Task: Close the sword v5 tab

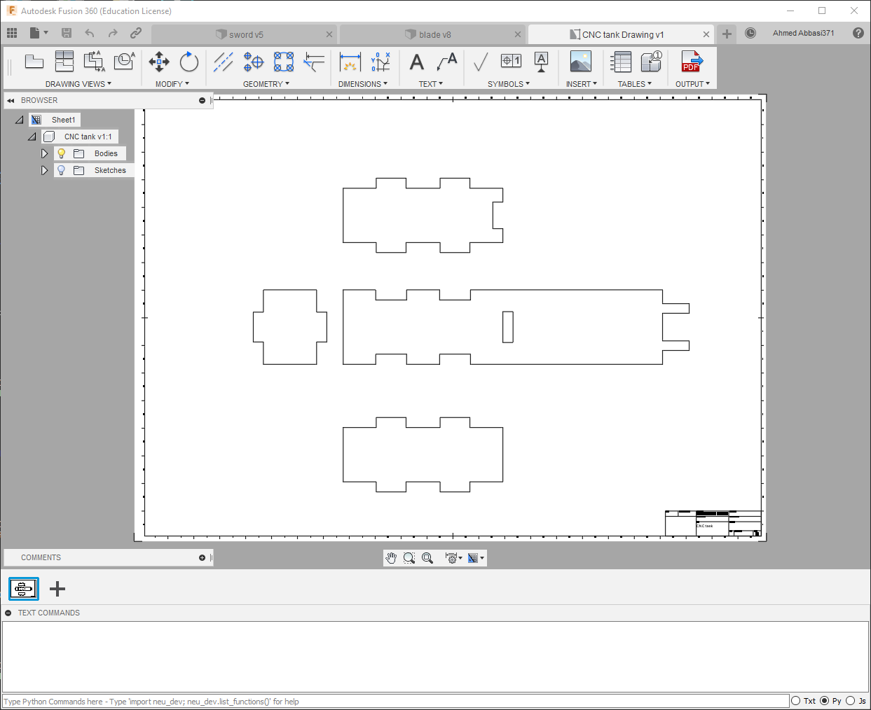Action: pyautogui.click(x=329, y=34)
